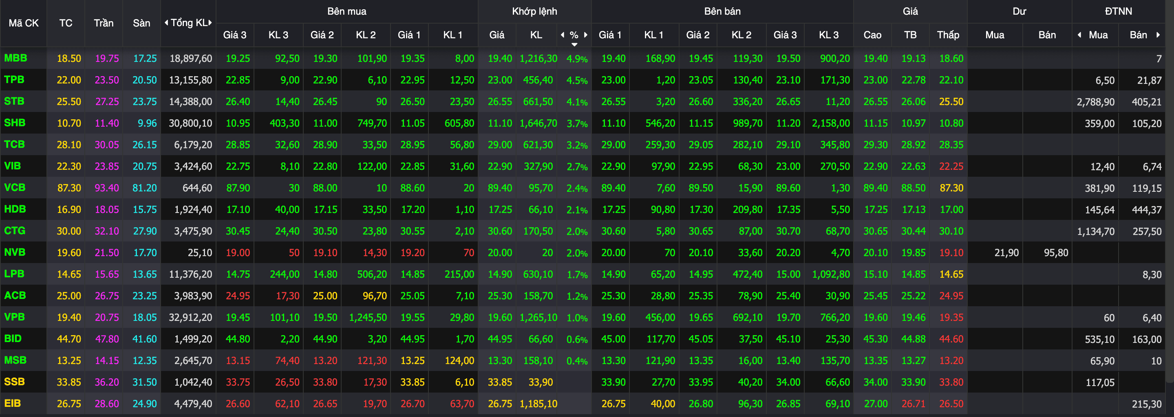Click the left arrow before Tổng KL header
The image size is (1174, 417).
[x=166, y=23]
